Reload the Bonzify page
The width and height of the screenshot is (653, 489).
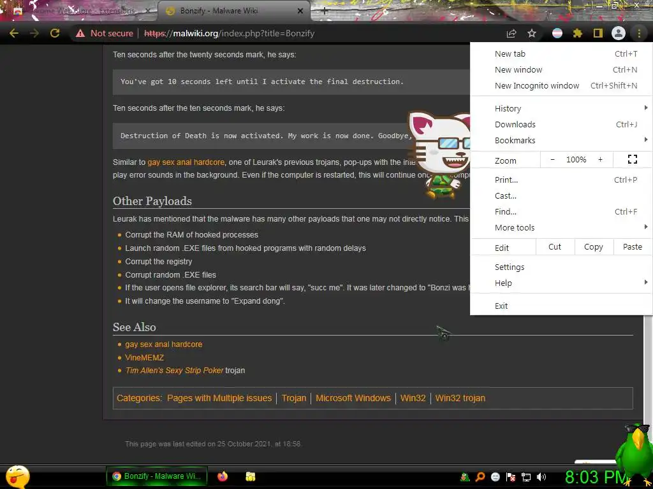pos(55,33)
